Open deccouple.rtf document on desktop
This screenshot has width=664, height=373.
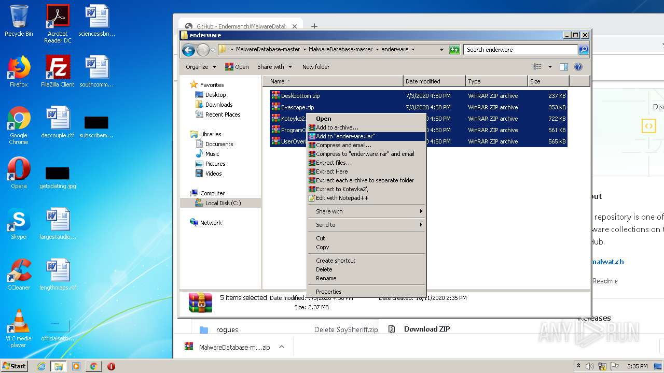coord(58,122)
